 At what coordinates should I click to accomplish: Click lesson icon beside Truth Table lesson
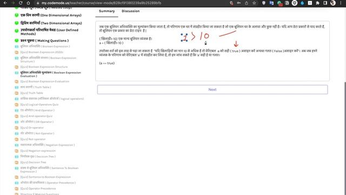pyautogui.click(x=17, y=87)
